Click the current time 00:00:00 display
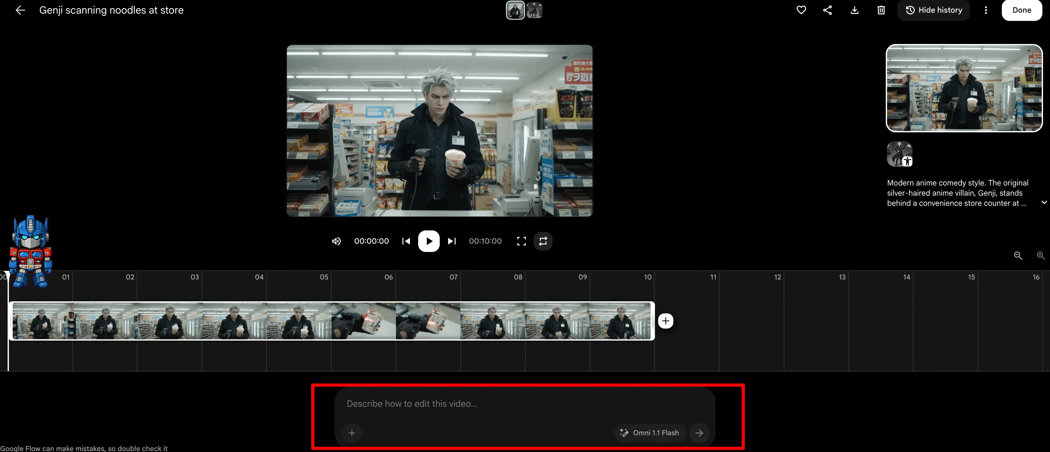Screen dimensions: 1050x452 tap(371, 241)
